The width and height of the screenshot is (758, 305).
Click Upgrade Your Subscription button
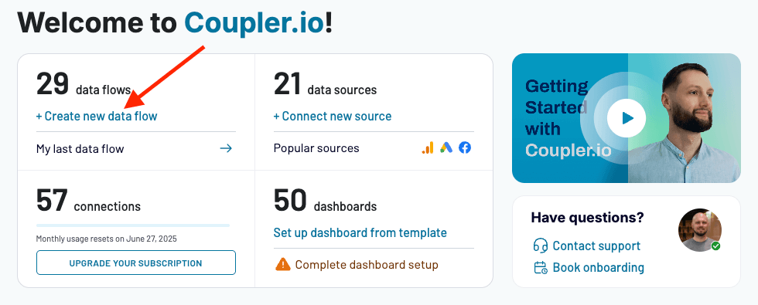[136, 263]
